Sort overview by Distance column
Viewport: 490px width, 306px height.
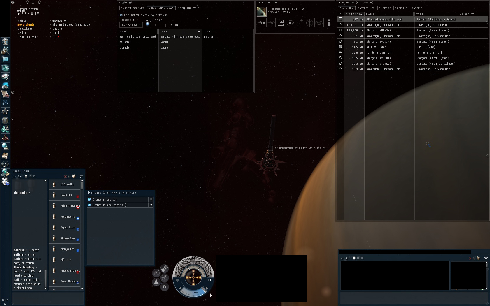point(354,14)
